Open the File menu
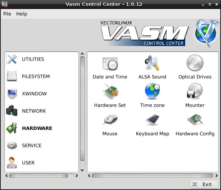The height and width of the screenshot is (190, 221). (7, 14)
